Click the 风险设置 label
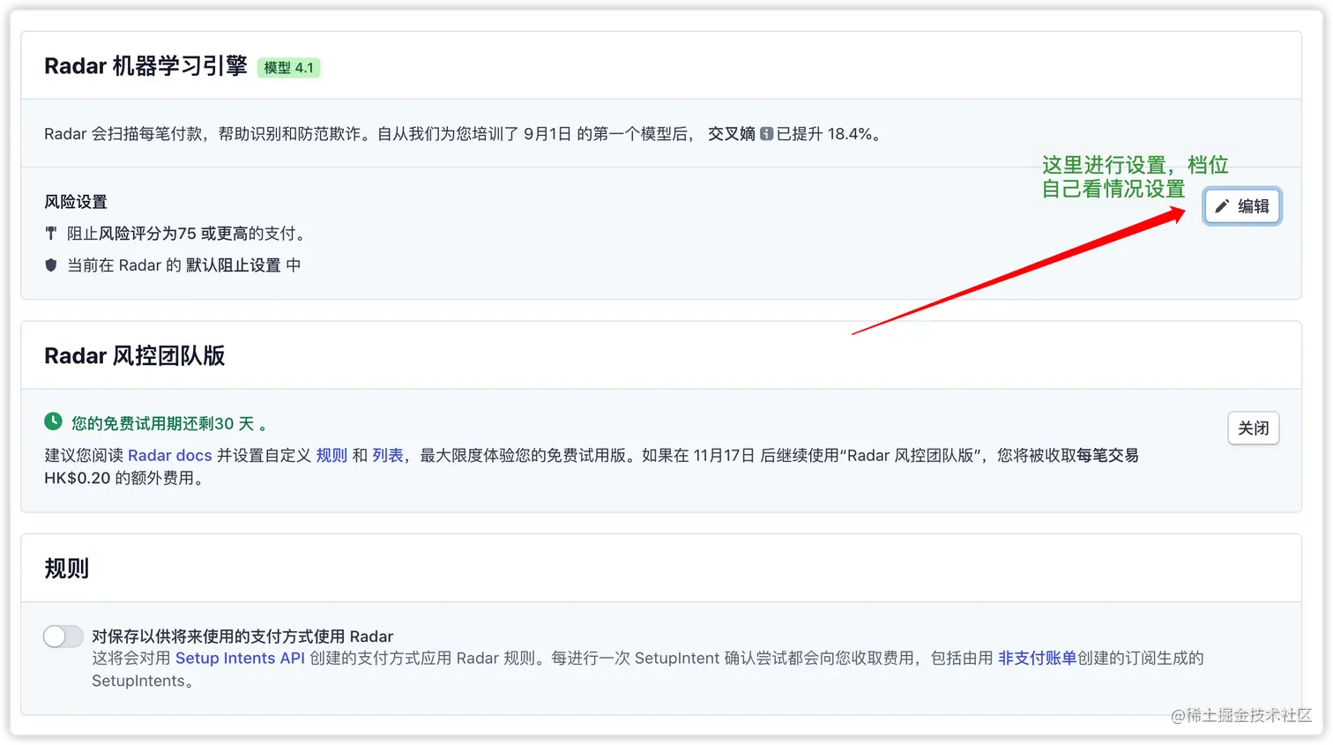This screenshot has width=1333, height=745. [x=76, y=202]
